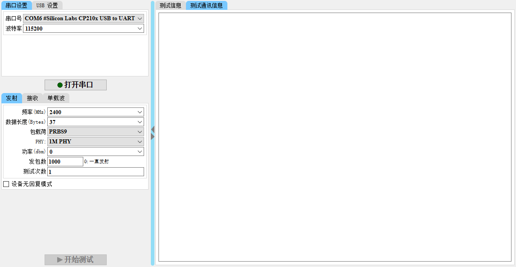Click the green status dot on 打开串口 button

pos(59,85)
